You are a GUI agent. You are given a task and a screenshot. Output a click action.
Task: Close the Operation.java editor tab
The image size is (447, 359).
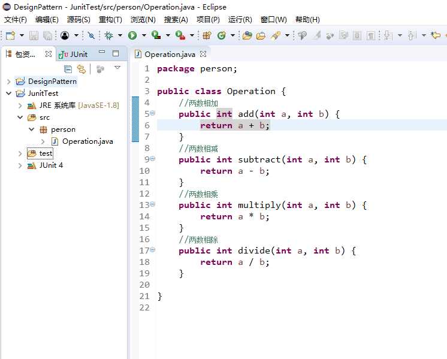click(x=203, y=54)
